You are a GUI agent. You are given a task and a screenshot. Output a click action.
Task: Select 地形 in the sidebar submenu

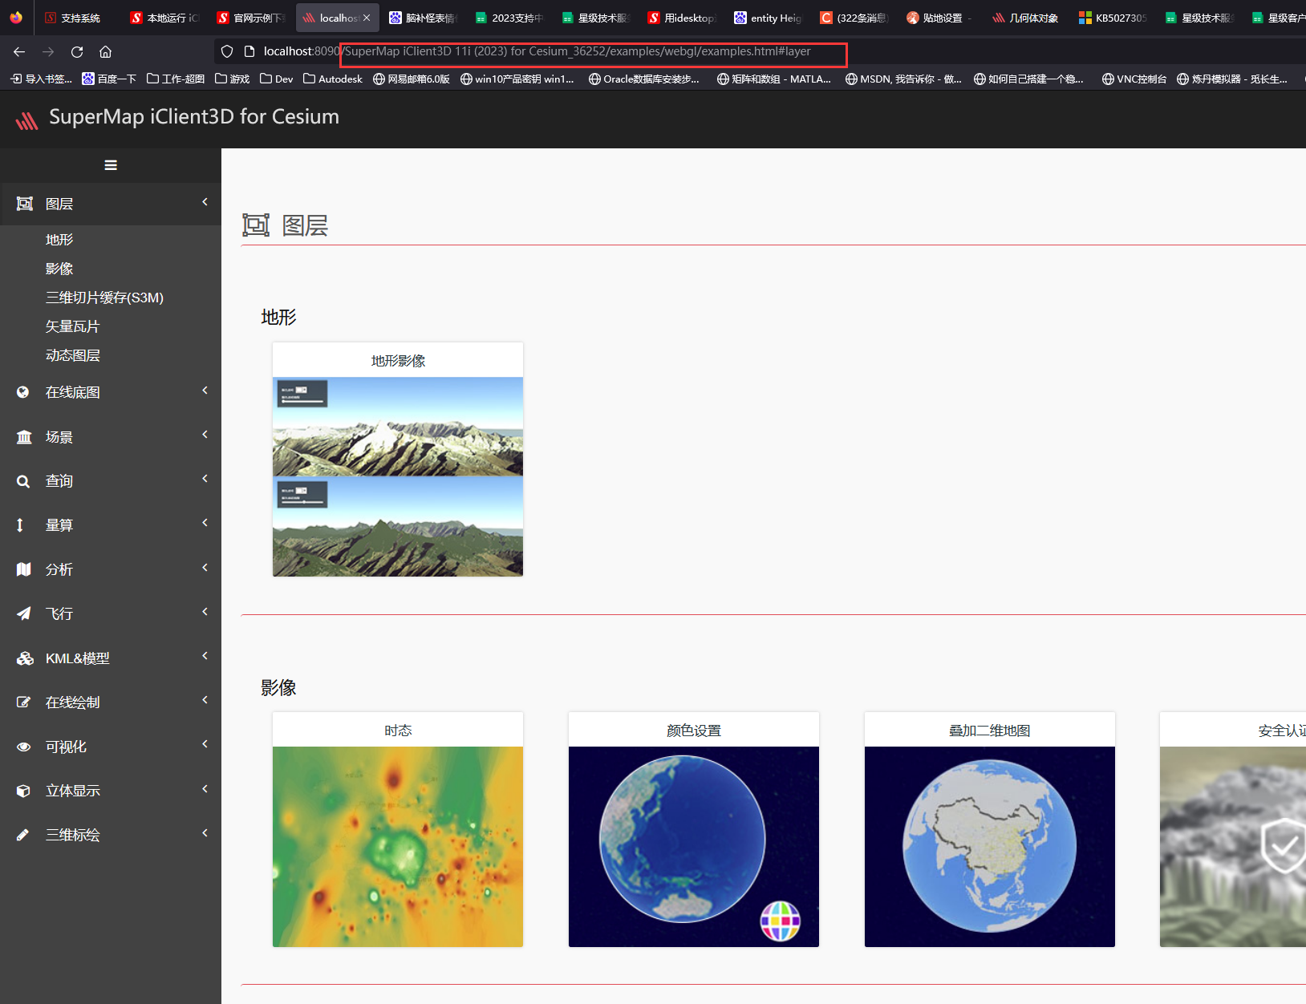(x=59, y=240)
